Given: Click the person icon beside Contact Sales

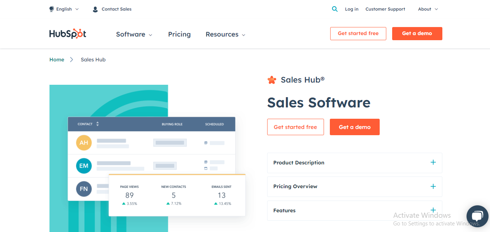Looking at the screenshot, I should [x=95, y=9].
